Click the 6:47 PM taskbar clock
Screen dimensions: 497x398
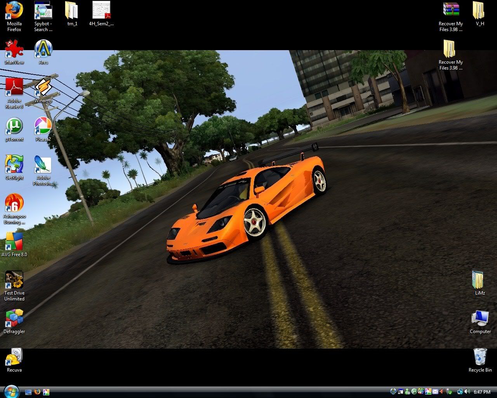pyautogui.click(x=482, y=392)
